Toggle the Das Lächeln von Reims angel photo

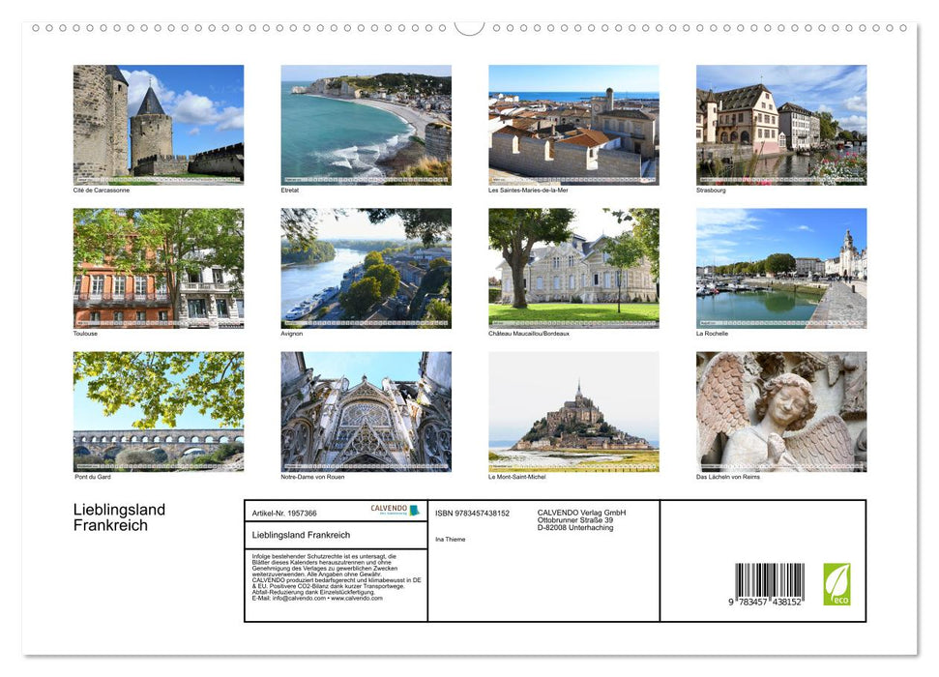[780, 411]
